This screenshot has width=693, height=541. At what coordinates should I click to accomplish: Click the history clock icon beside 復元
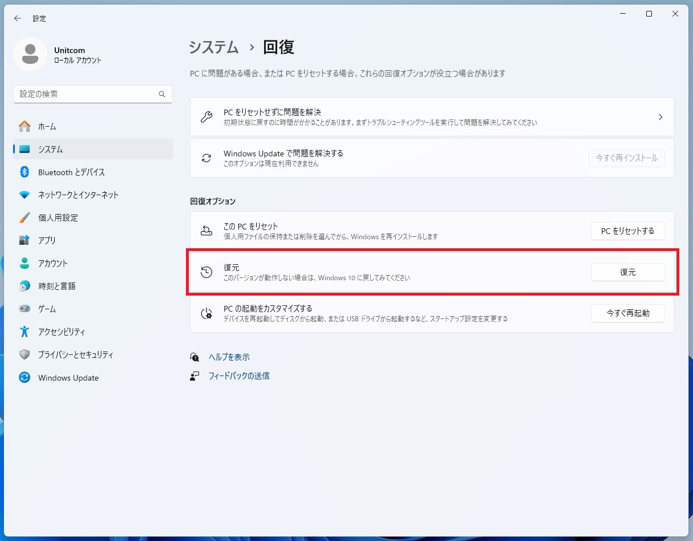point(206,272)
